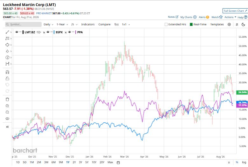Image resolution: width=248 pixels, height=167 pixels.
Task: Toggle the percent scale button
Action: click(237, 162)
